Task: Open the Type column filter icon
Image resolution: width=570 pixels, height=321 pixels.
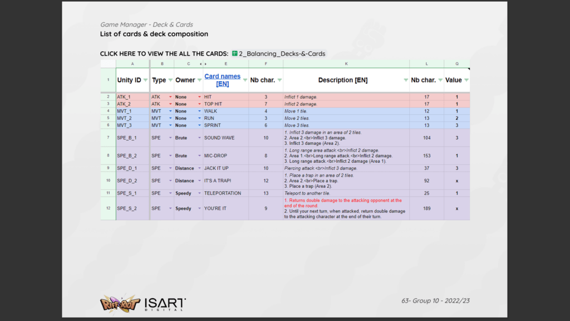Action: click(x=170, y=80)
